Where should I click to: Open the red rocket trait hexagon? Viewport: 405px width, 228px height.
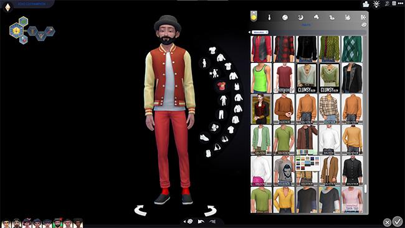50,32
